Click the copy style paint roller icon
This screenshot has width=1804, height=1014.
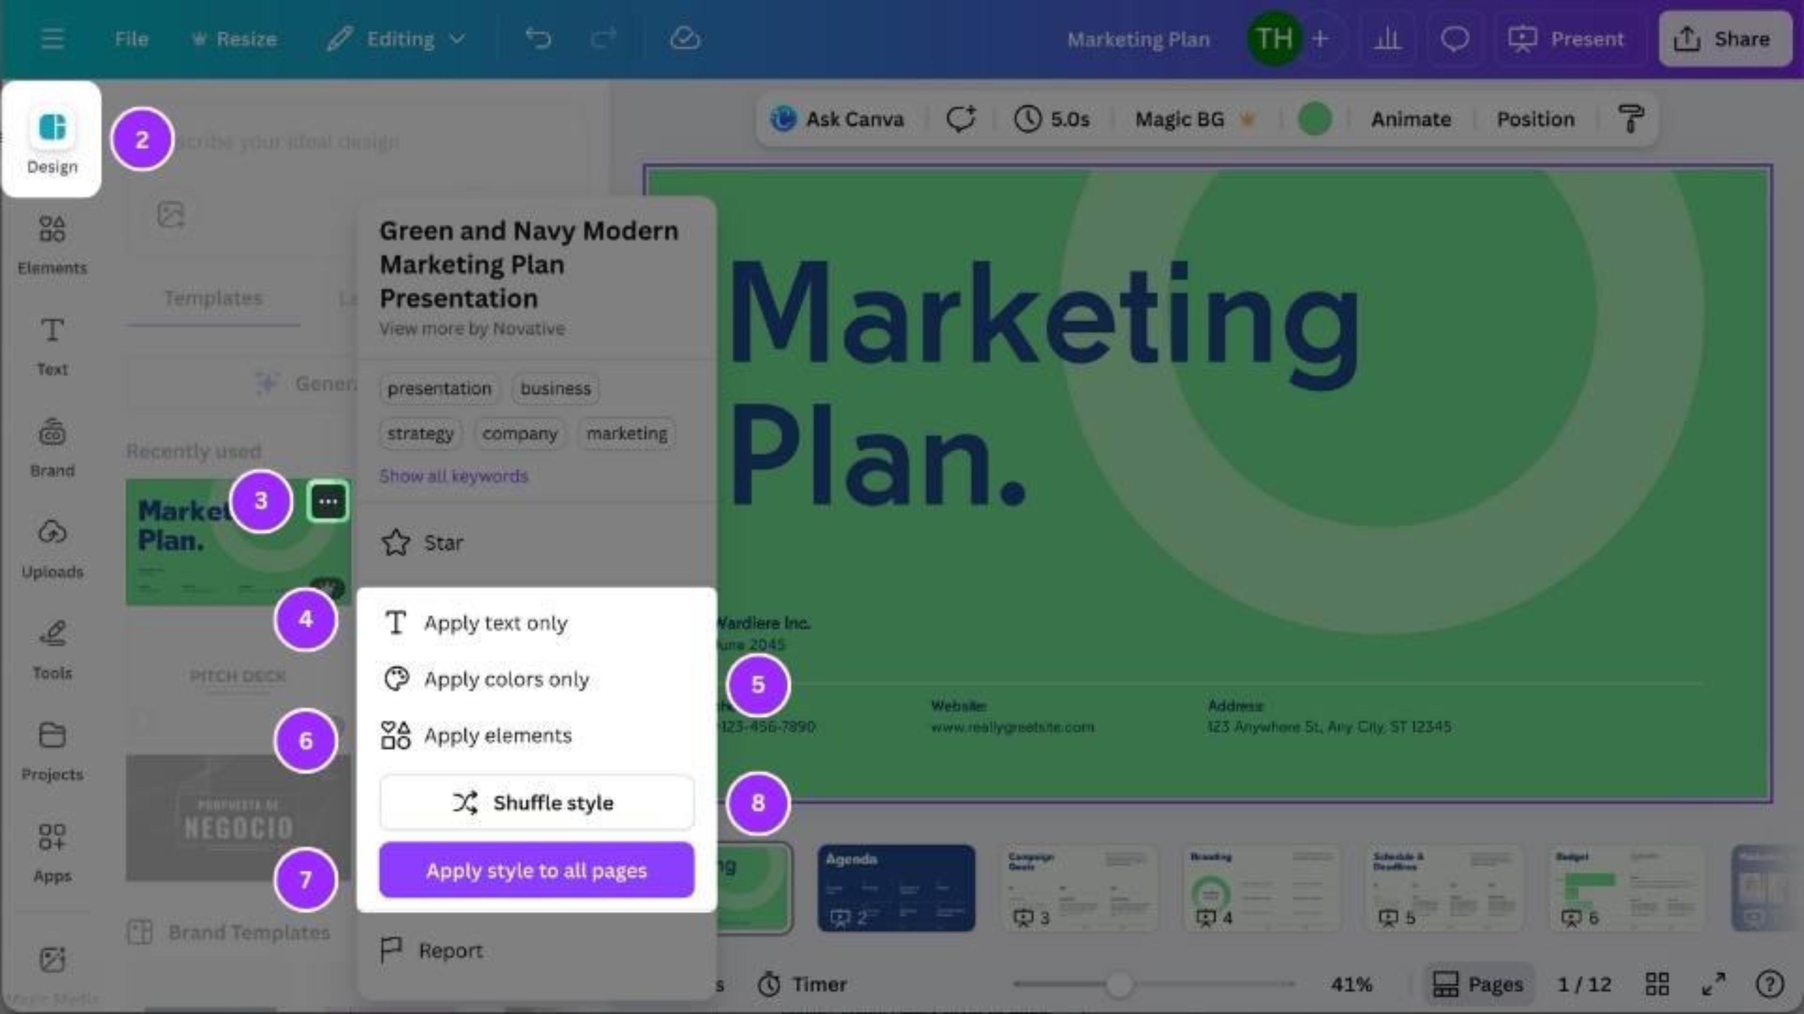1630,119
